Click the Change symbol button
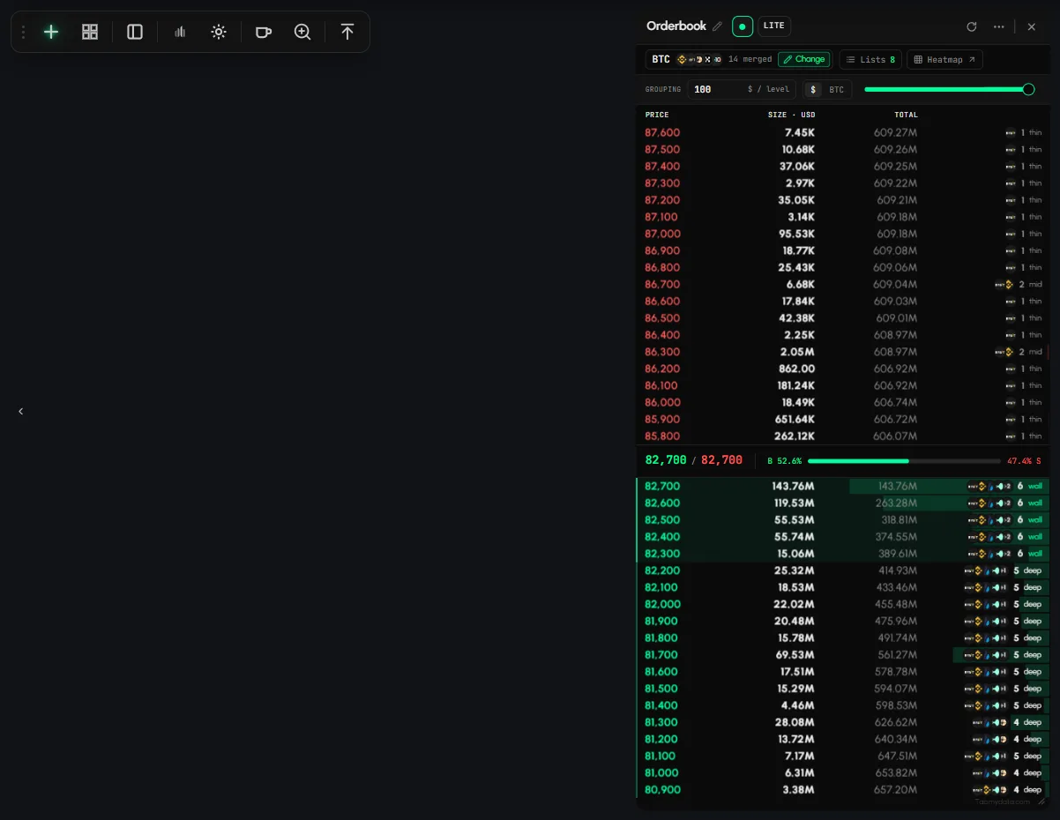This screenshot has height=820, width=1060. 803,59
